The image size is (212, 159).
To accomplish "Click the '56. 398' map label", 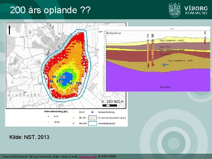I will 75,83.
